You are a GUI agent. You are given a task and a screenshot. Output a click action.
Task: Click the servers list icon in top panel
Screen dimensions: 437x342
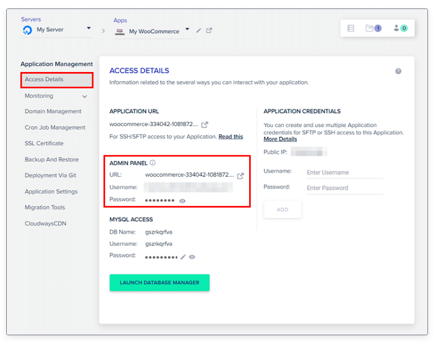350,28
